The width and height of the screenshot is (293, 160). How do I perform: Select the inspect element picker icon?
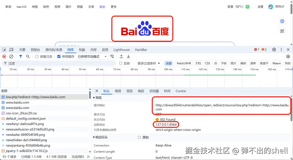(x=4, y=50)
